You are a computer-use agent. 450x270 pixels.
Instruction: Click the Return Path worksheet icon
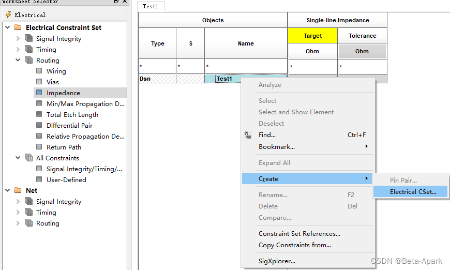coord(39,147)
